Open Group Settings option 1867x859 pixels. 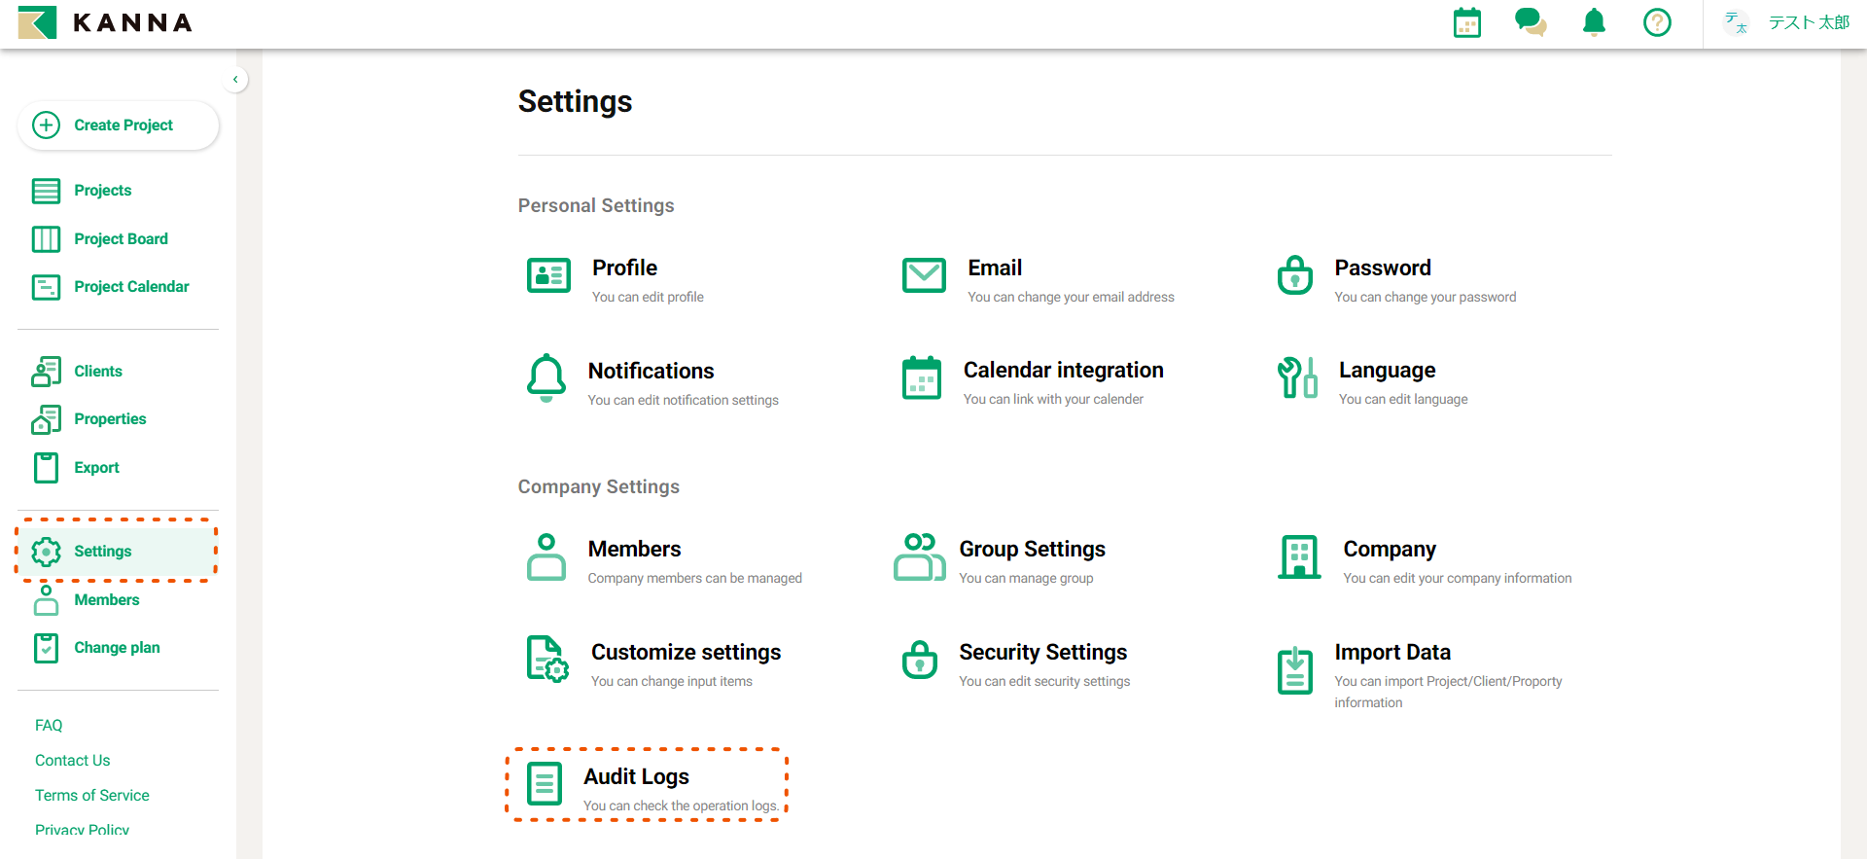pos(1031,550)
